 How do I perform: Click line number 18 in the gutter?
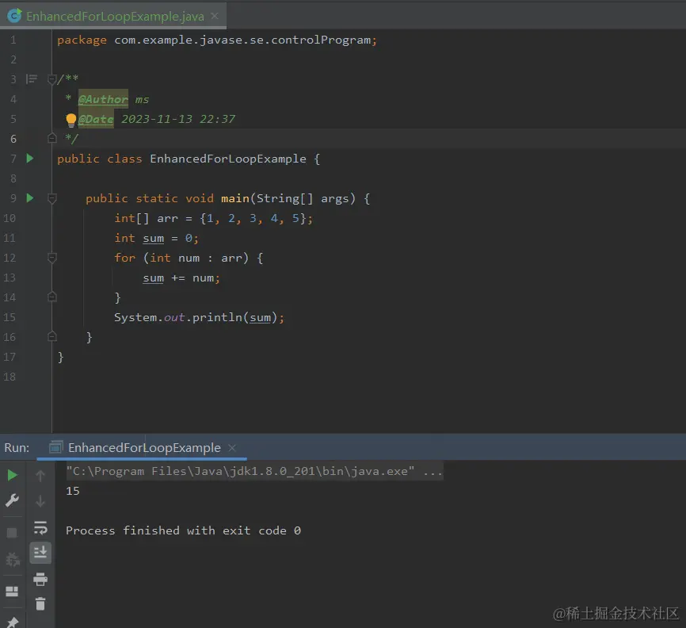coord(10,377)
